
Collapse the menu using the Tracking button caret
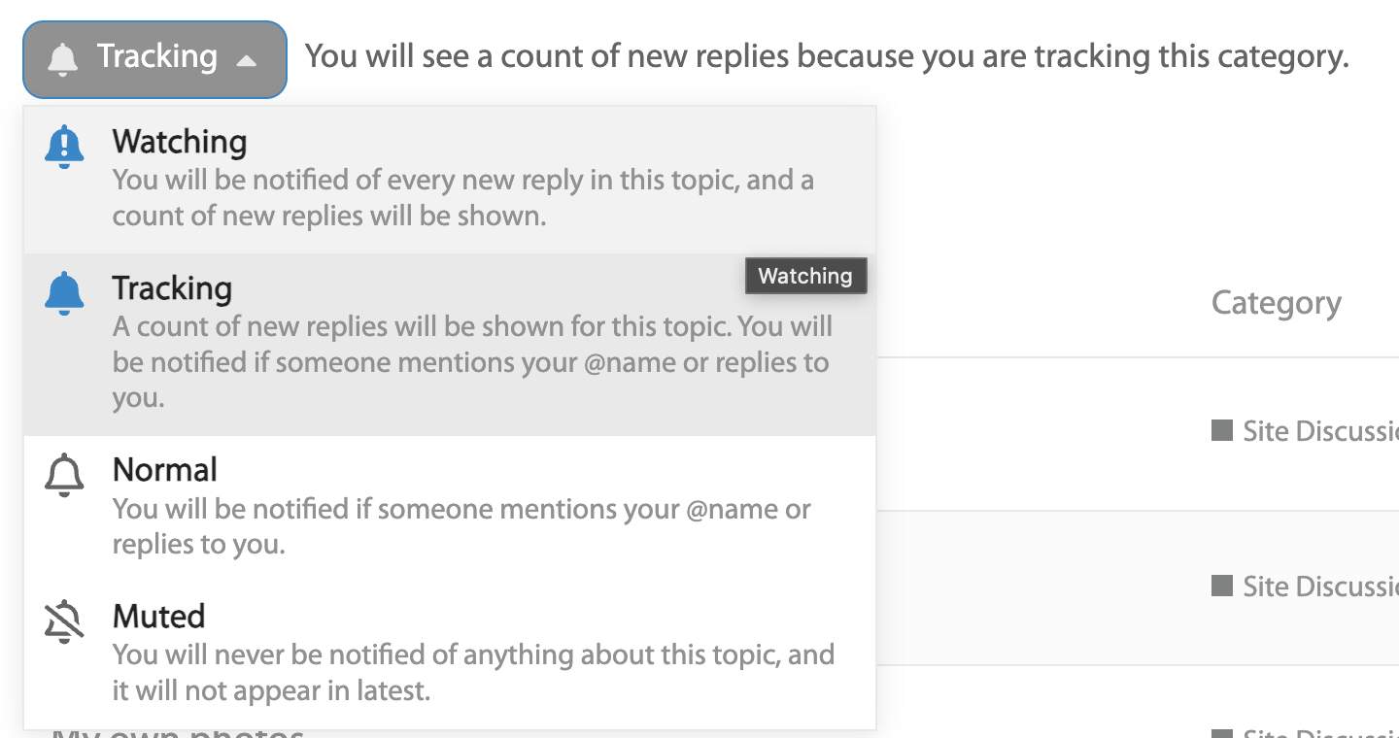click(x=247, y=60)
